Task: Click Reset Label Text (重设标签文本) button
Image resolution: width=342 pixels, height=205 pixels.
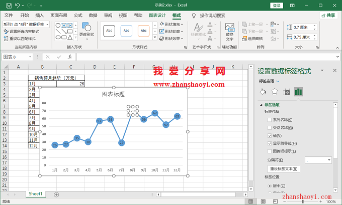Action: tap(284, 169)
